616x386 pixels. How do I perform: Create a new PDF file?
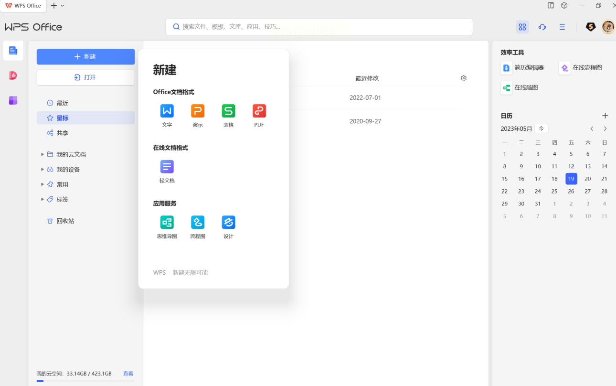(259, 116)
